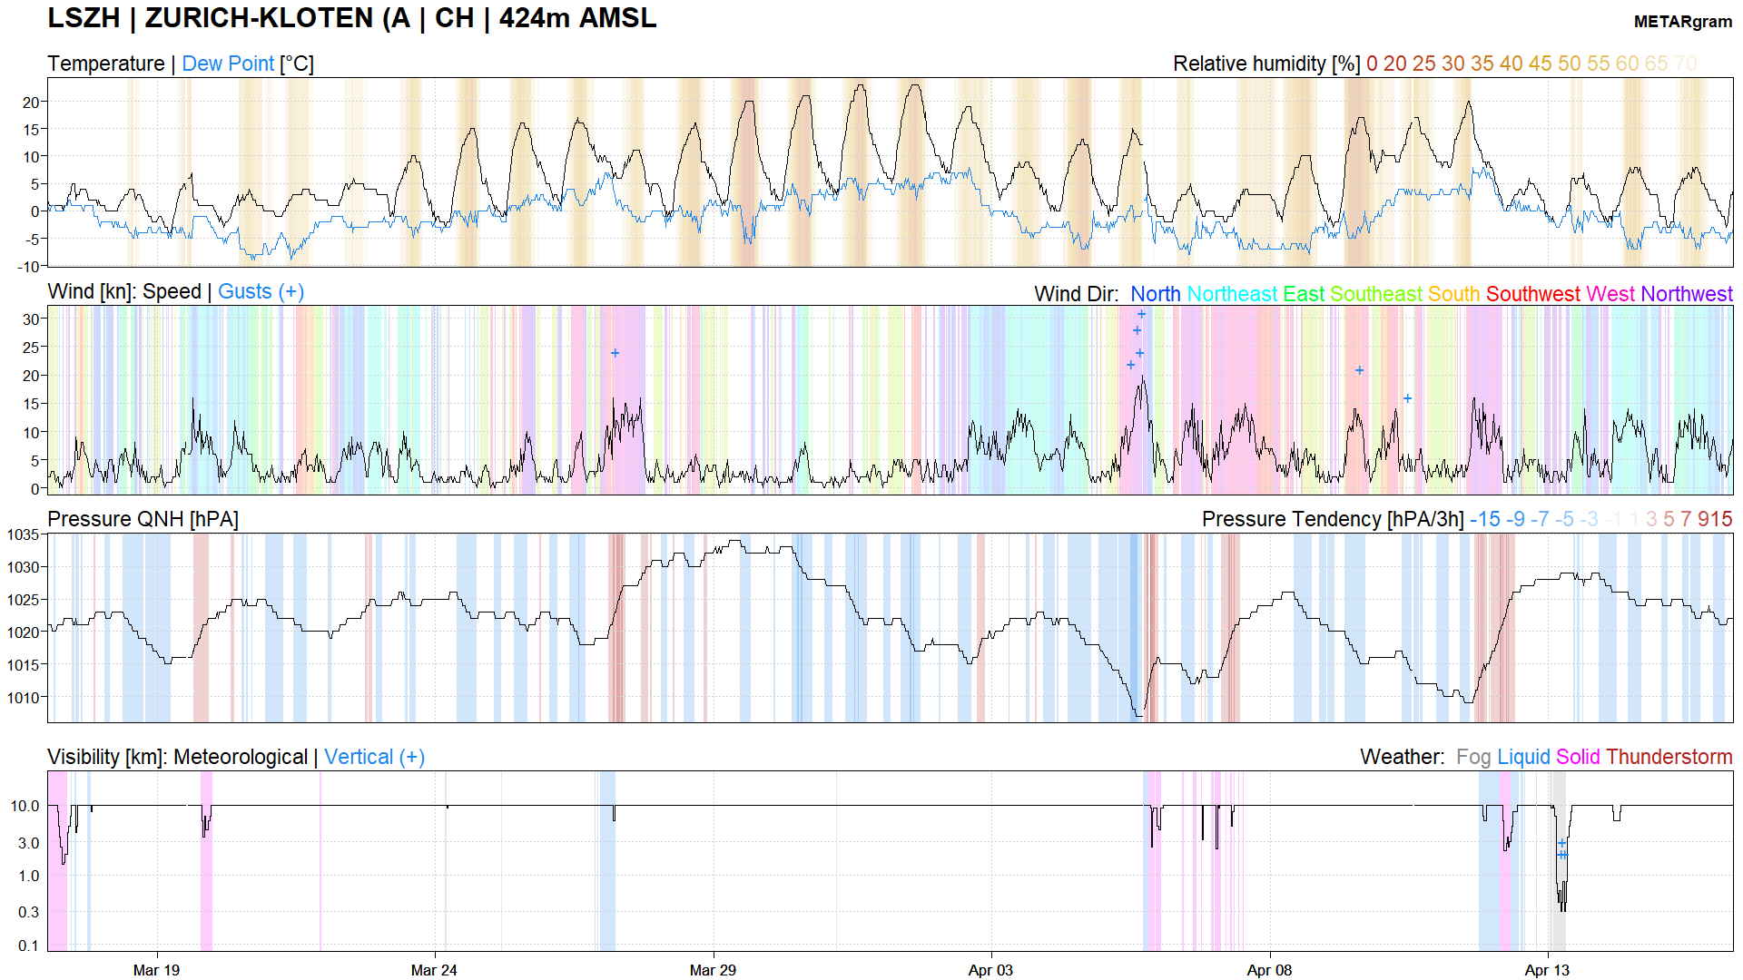Click the Relative humidity legend heading
This screenshot has width=1743, height=980.
1265,64
